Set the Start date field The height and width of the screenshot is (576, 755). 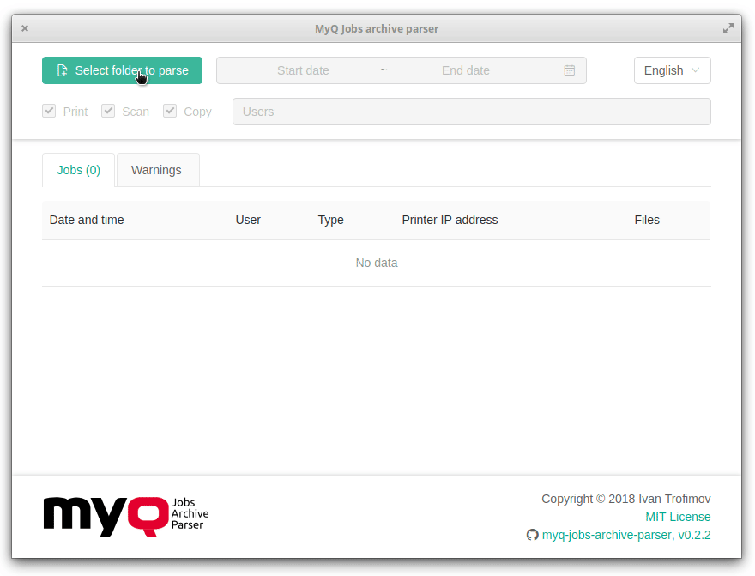[x=303, y=70]
